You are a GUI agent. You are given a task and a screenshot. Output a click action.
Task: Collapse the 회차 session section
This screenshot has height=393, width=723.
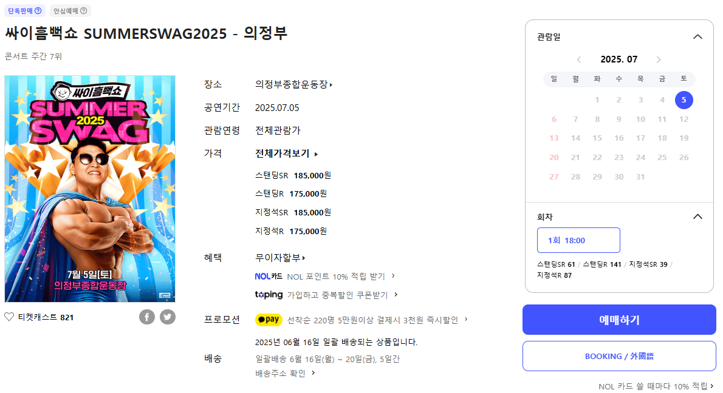697,217
